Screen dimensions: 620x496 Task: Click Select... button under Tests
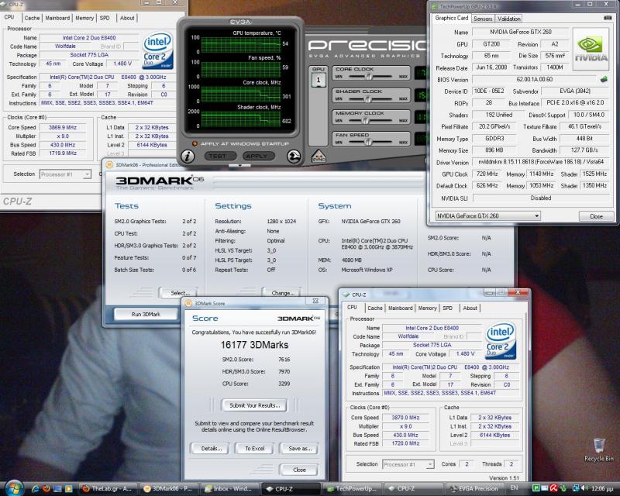click(x=179, y=293)
